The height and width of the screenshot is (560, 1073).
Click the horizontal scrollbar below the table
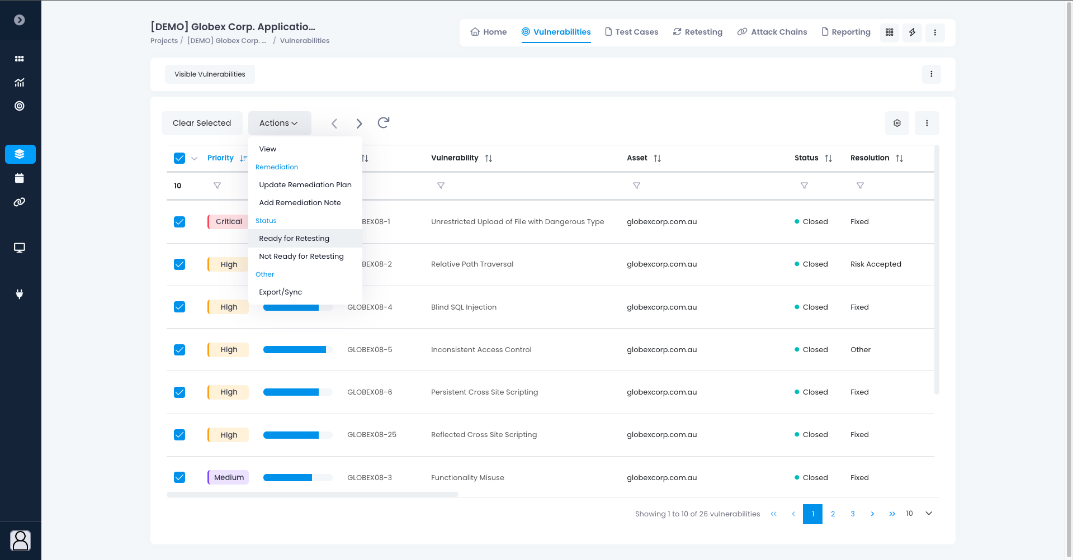(x=312, y=495)
